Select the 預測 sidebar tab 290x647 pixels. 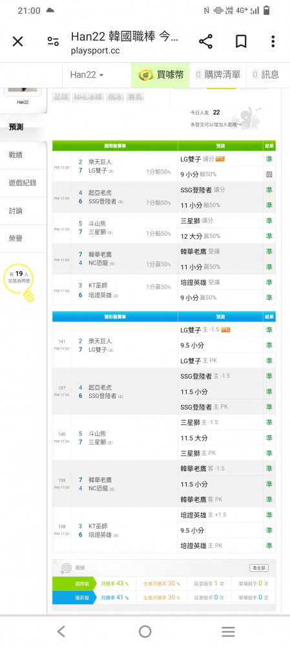click(17, 127)
